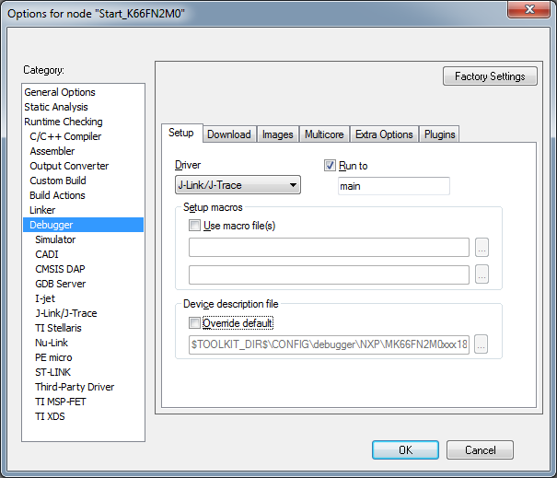Enable Use macro file(s) option
The image size is (557, 478).
[194, 226]
